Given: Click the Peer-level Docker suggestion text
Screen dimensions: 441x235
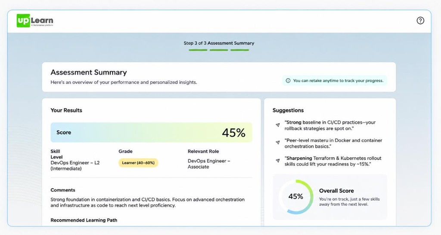Looking at the screenshot, I should click(333, 143).
